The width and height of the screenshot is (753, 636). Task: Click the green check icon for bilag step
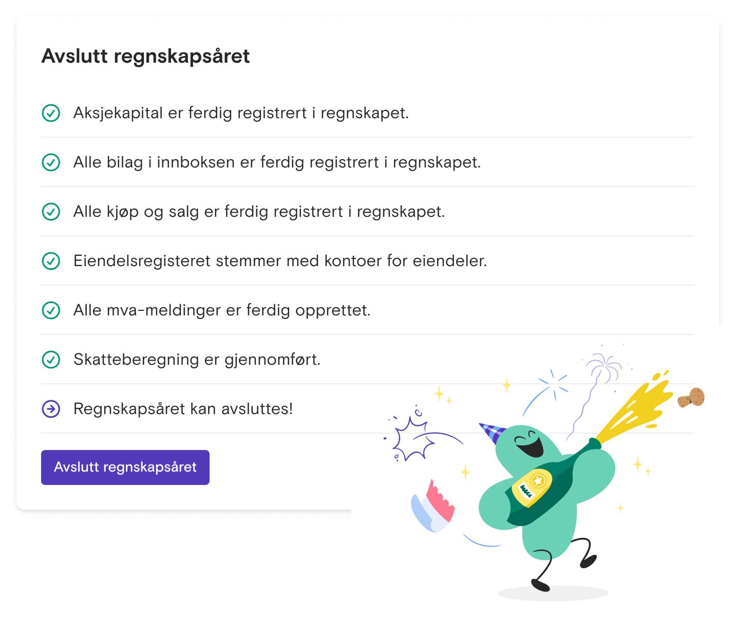pos(50,162)
